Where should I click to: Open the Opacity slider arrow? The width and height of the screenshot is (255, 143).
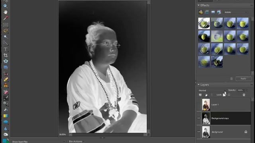tap(246, 90)
